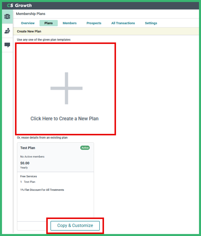Click the 1% Flat Discount text
Viewport: 201px width, 236px height.
[x=42, y=190]
